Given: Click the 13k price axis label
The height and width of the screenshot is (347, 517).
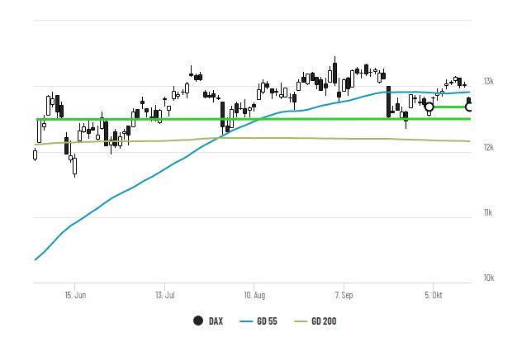Looking at the screenshot, I should tap(489, 81).
